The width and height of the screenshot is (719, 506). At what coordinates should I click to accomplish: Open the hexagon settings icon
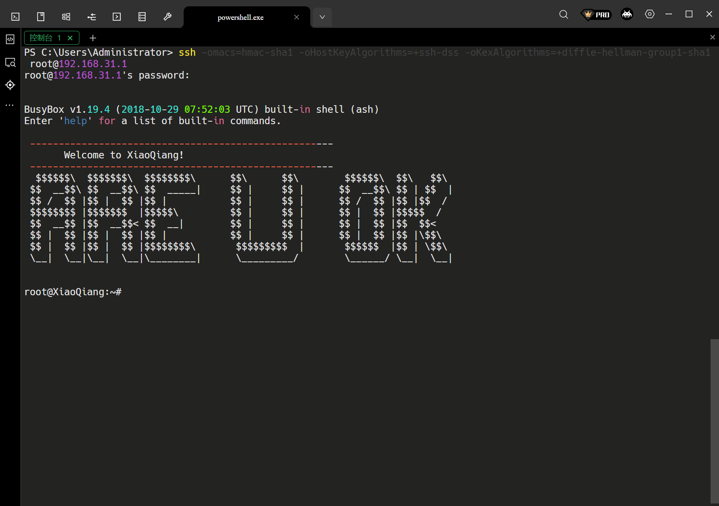pyautogui.click(x=650, y=14)
